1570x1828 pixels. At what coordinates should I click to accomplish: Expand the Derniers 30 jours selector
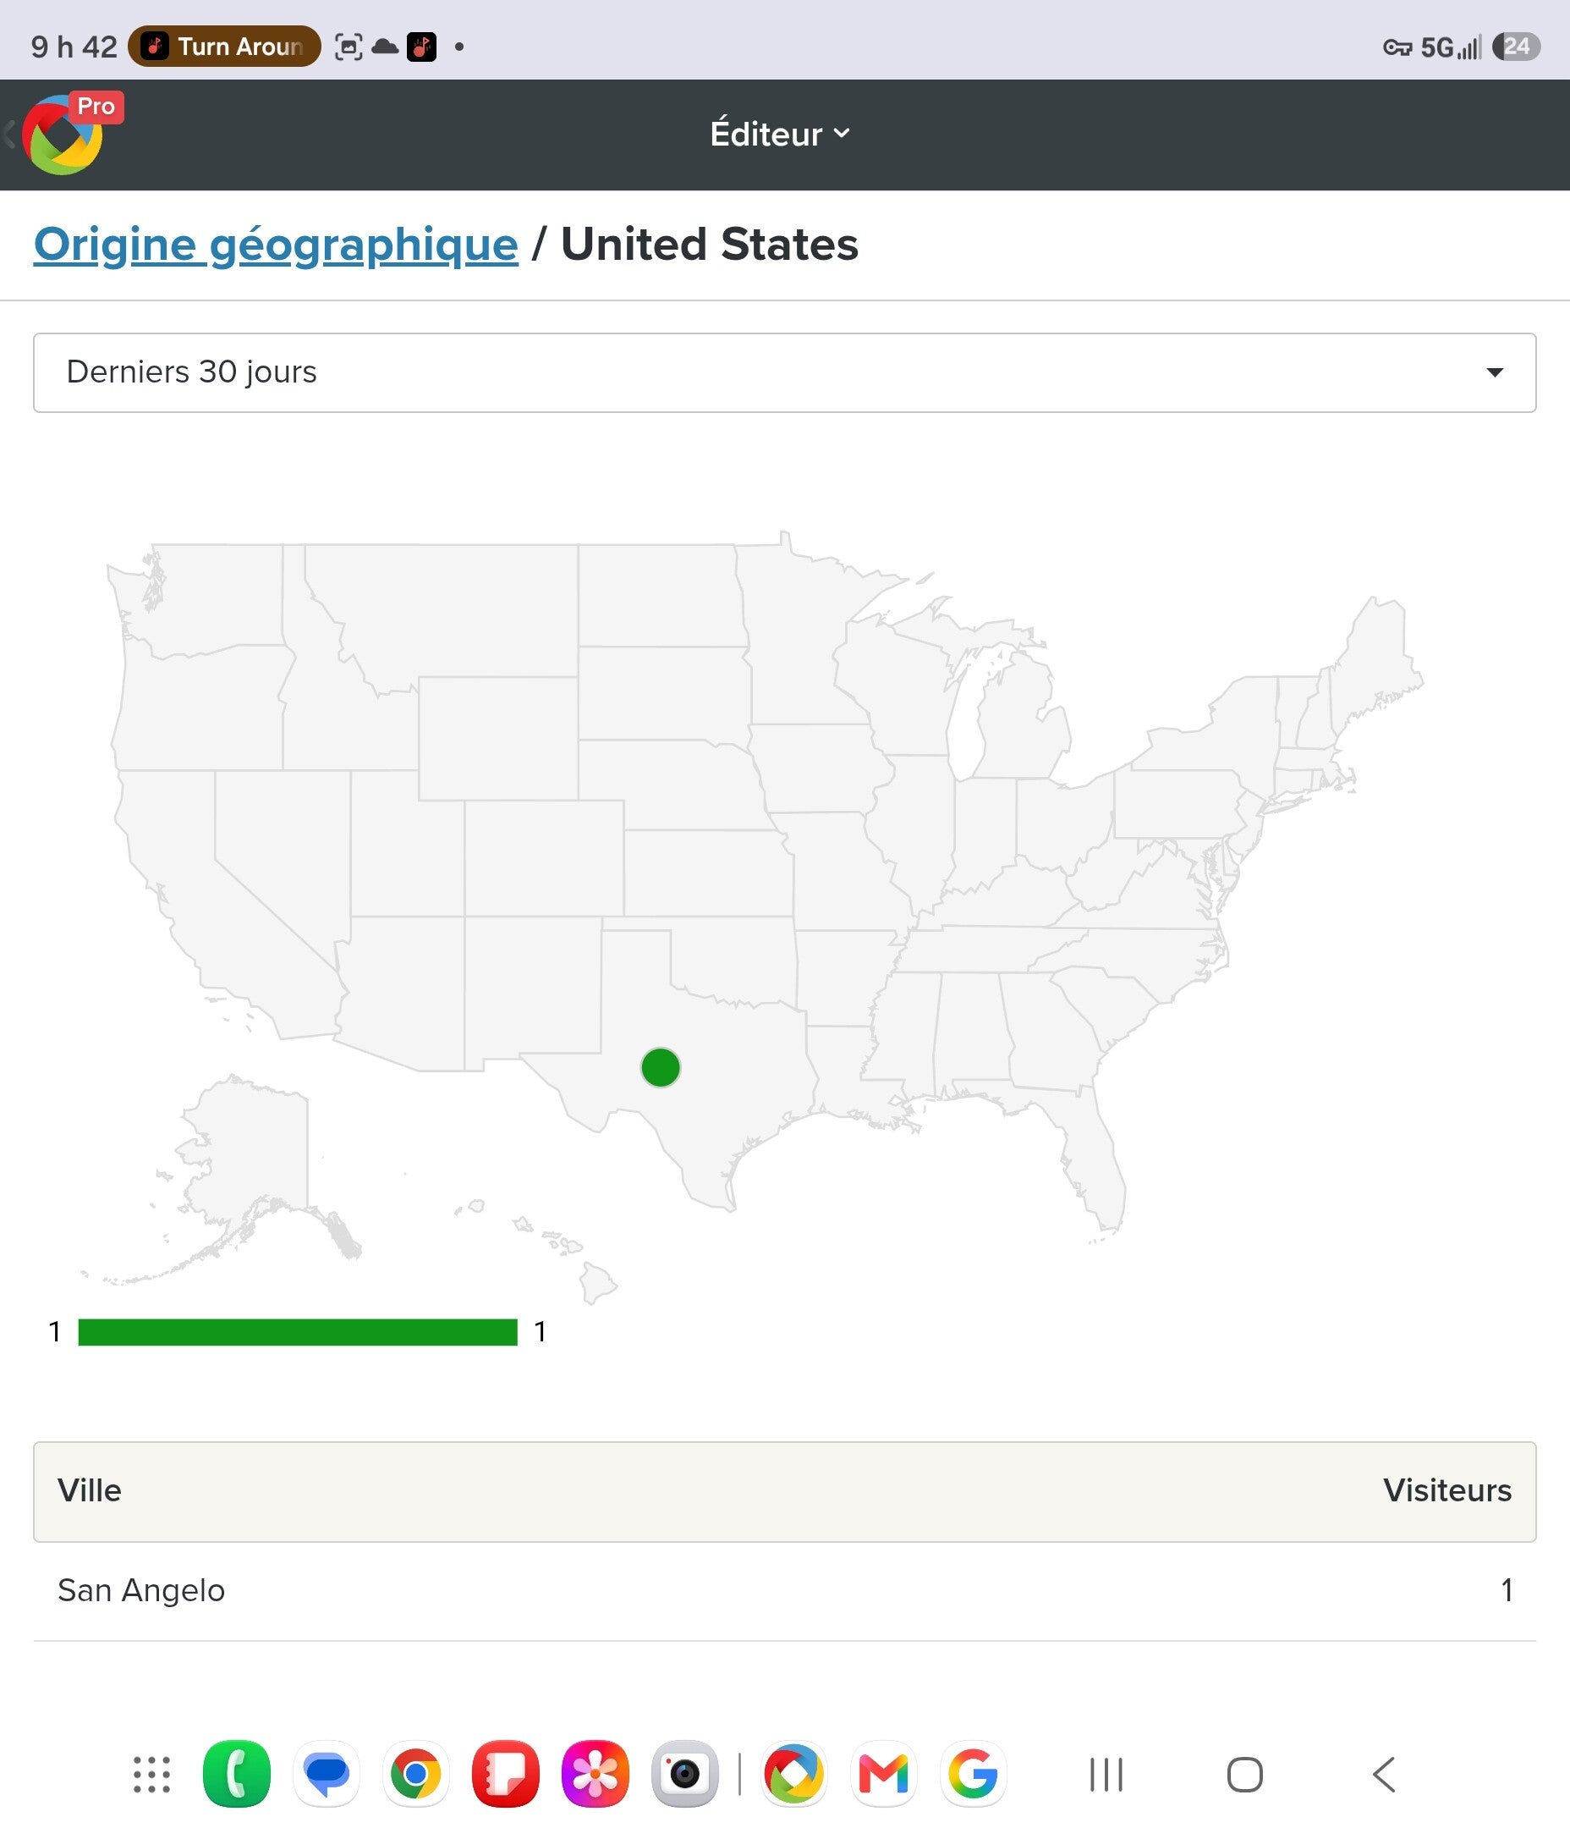784,372
